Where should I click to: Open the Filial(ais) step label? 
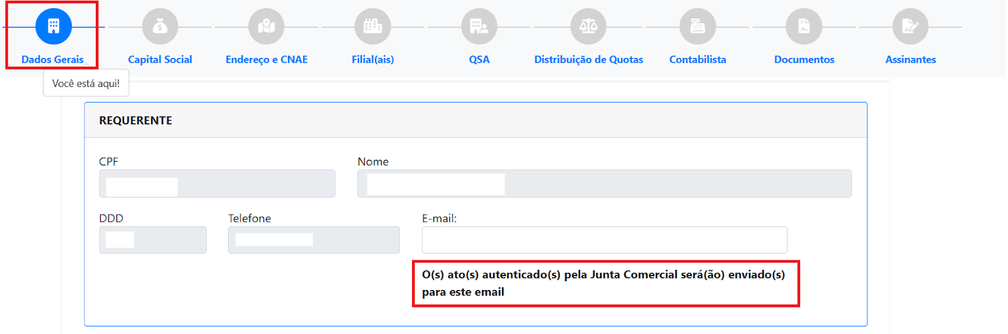373,59
